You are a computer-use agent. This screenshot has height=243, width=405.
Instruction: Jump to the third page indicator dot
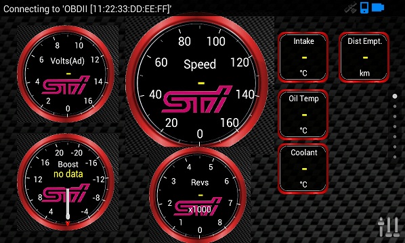pos(395,116)
